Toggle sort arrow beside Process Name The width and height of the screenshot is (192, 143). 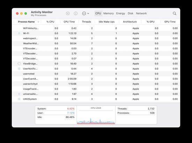pyautogui.click(x=38, y=22)
